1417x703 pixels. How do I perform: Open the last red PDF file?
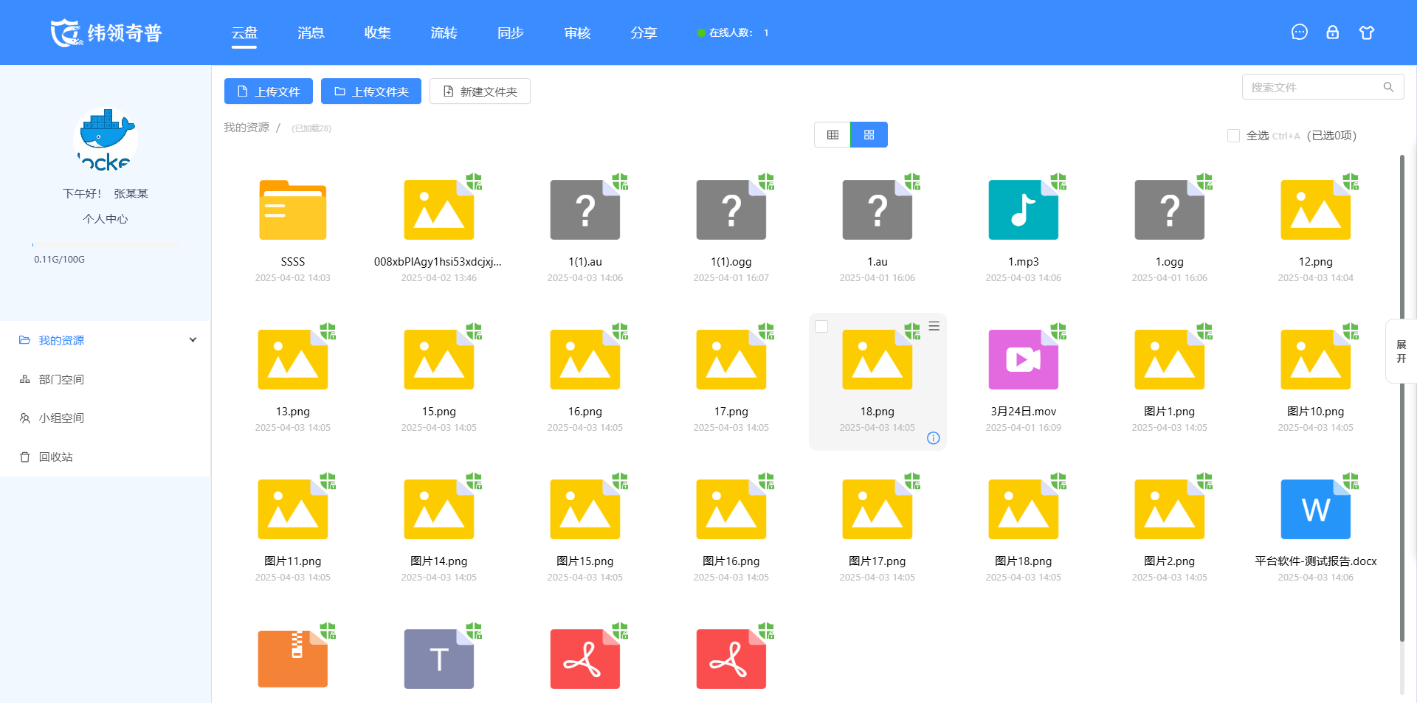[731, 659]
